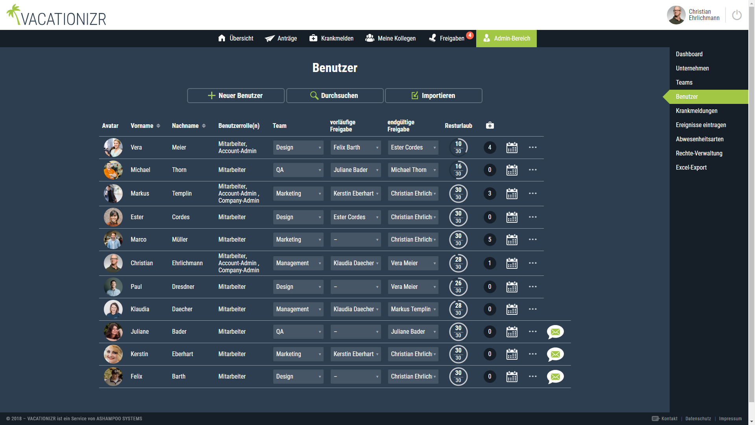Click Importieren button
This screenshot has height=425, width=755.
pyautogui.click(x=434, y=96)
